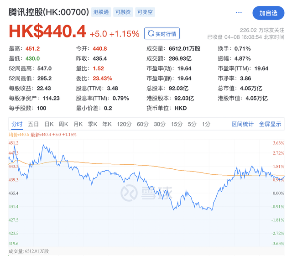Screen dimensions: 292x256
Task: Click the 最高 value 451.2
Action: (x=32, y=49)
